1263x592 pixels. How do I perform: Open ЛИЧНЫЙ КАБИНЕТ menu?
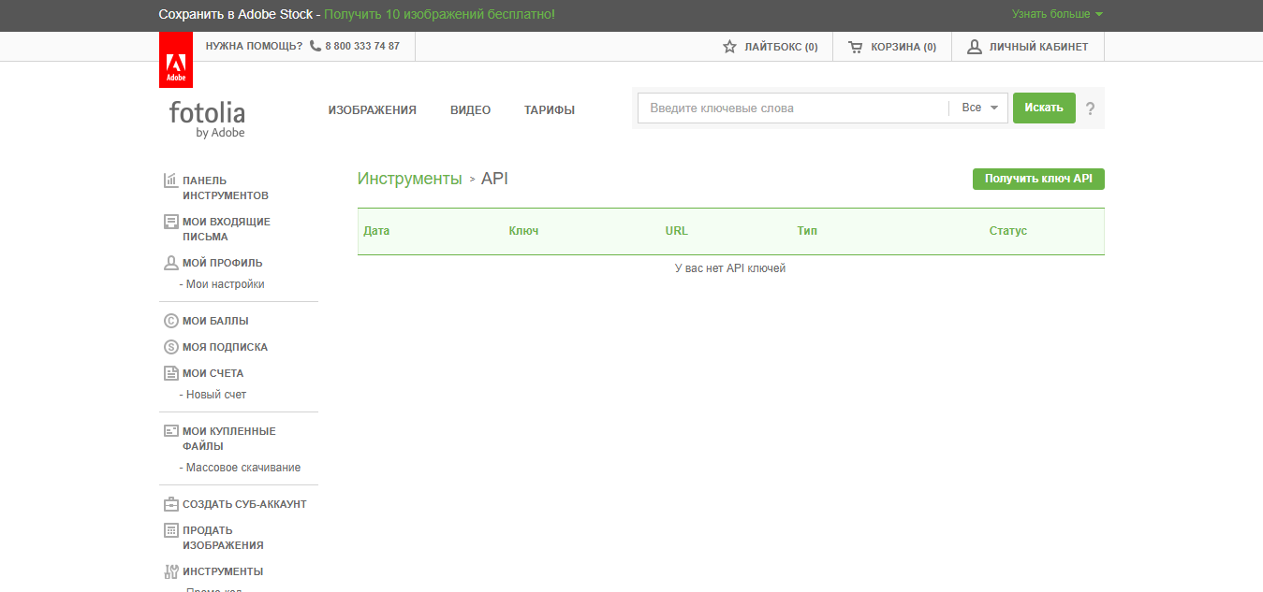[1028, 47]
